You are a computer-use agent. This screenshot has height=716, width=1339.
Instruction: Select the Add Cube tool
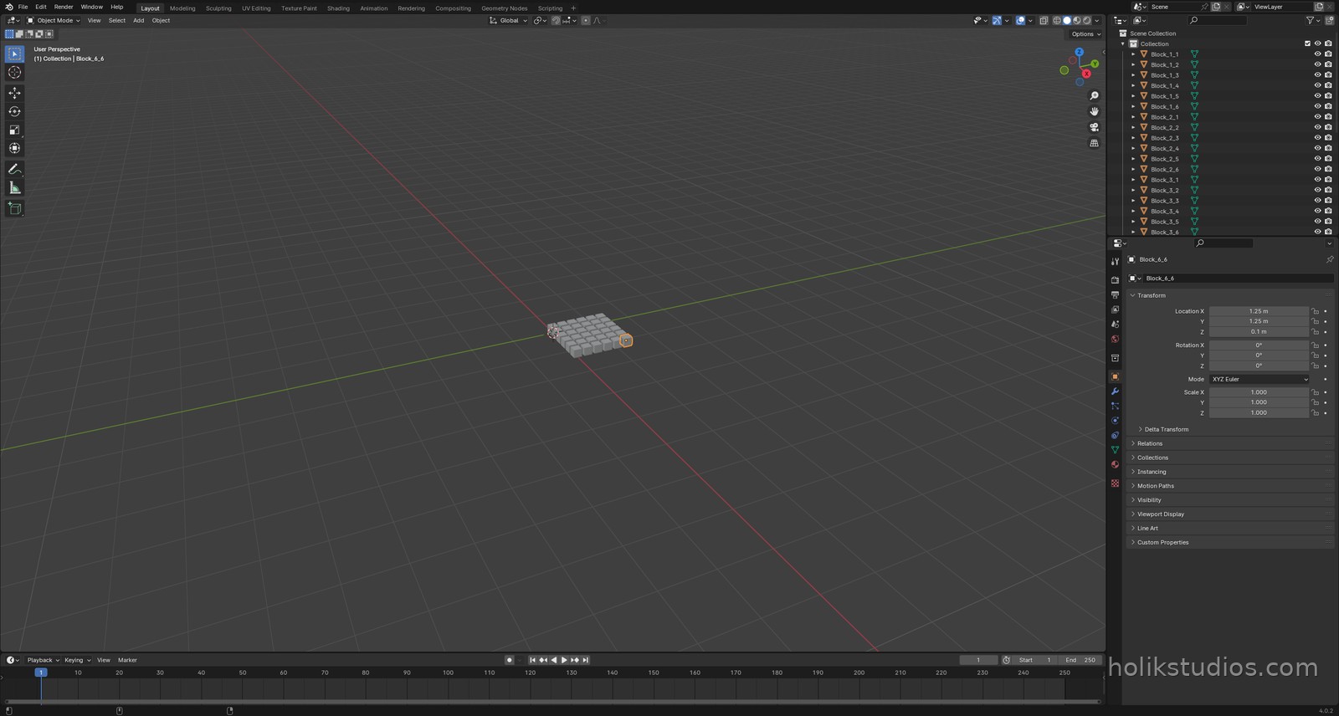[x=14, y=208]
